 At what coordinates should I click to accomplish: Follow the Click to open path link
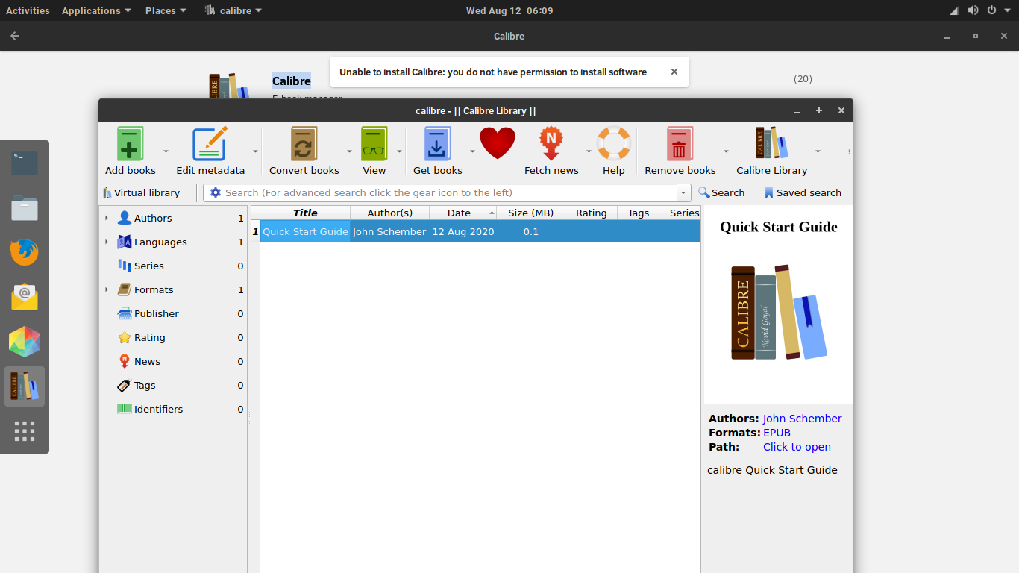797,447
